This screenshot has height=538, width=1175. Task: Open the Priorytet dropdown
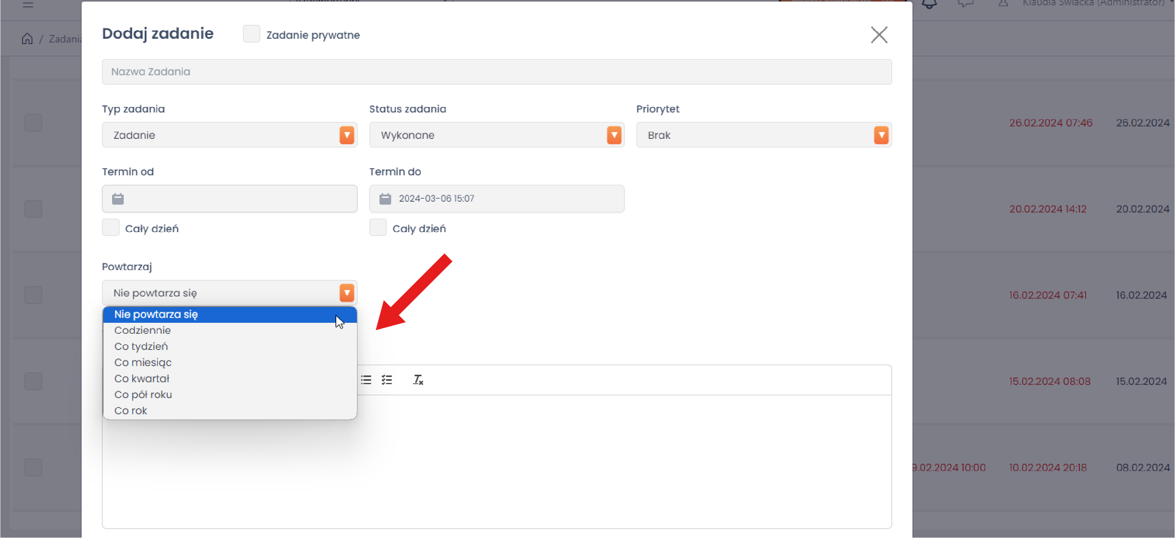tap(764, 135)
